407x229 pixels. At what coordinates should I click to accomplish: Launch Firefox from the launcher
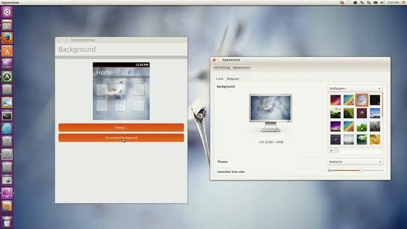(7, 38)
